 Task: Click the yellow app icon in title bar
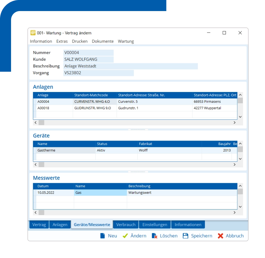tap(33, 33)
